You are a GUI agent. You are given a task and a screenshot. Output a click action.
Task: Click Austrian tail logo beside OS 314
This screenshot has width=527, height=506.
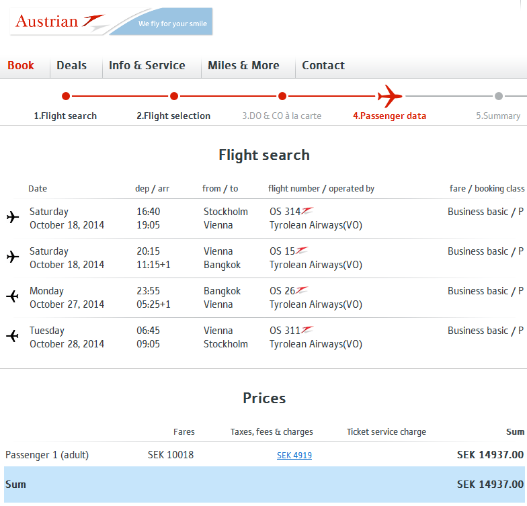[307, 211]
